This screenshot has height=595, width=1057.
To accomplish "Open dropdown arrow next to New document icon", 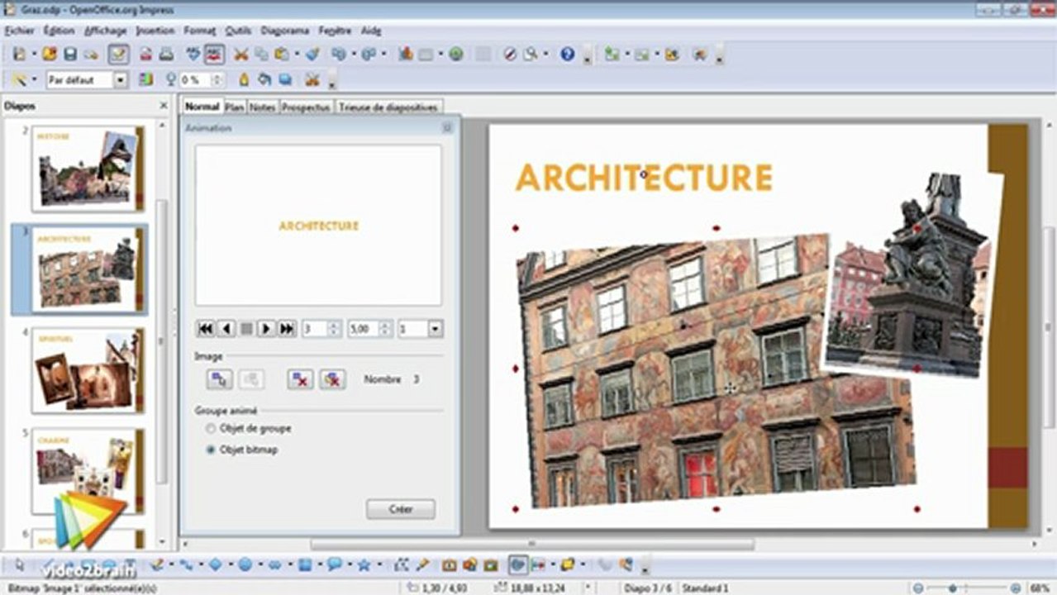I will click(x=34, y=55).
